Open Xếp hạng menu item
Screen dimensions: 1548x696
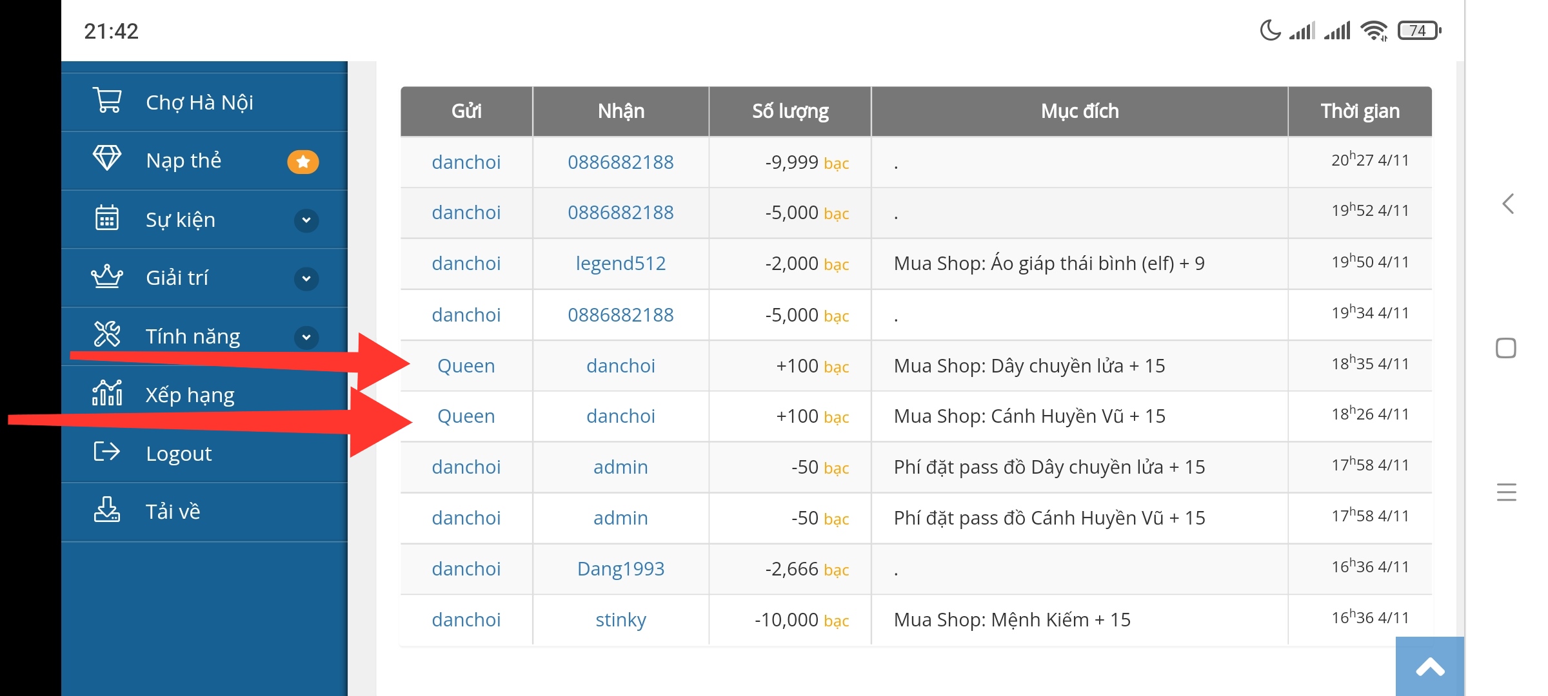click(190, 394)
